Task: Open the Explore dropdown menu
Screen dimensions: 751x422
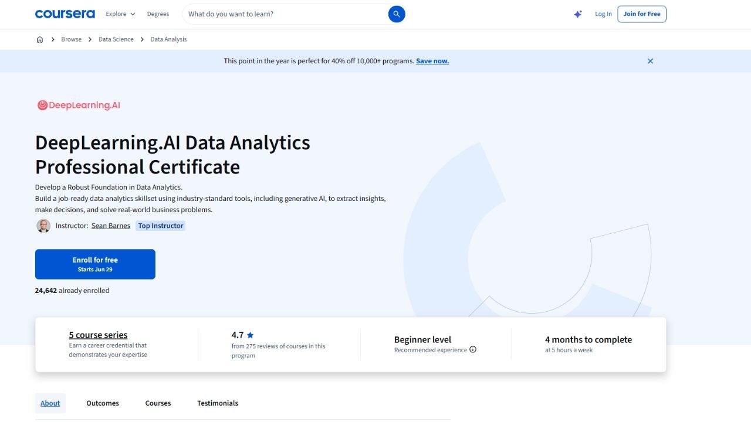Action: tap(120, 14)
